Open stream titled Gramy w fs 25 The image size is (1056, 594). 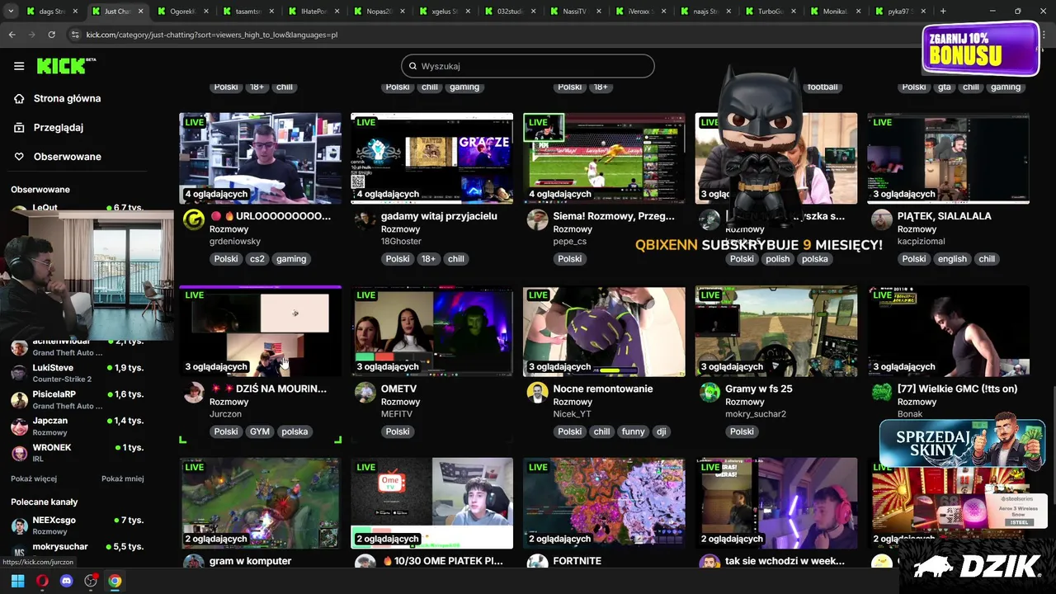pos(759,389)
